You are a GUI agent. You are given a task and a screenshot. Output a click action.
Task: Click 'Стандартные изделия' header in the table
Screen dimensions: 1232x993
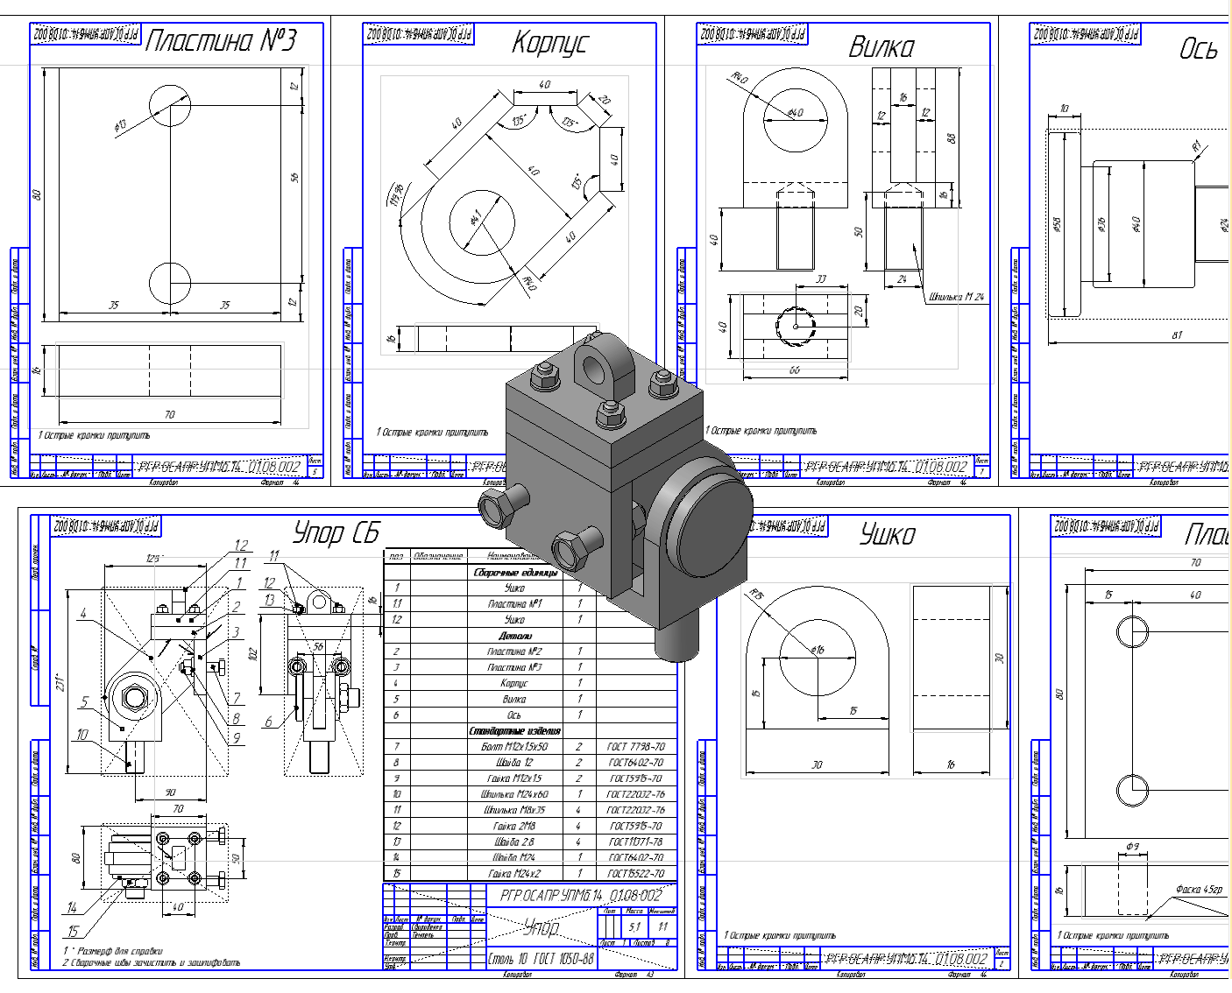[x=515, y=730]
